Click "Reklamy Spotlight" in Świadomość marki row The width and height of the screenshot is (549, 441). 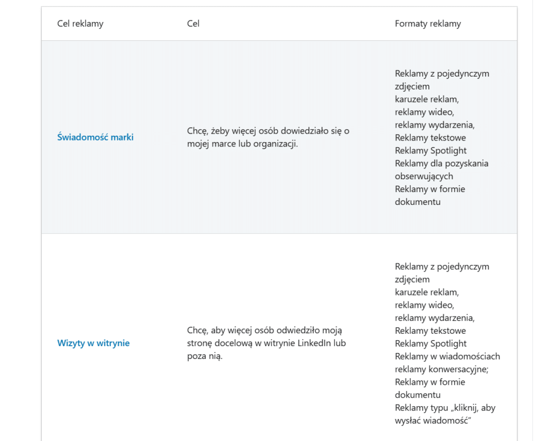click(x=431, y=150)
